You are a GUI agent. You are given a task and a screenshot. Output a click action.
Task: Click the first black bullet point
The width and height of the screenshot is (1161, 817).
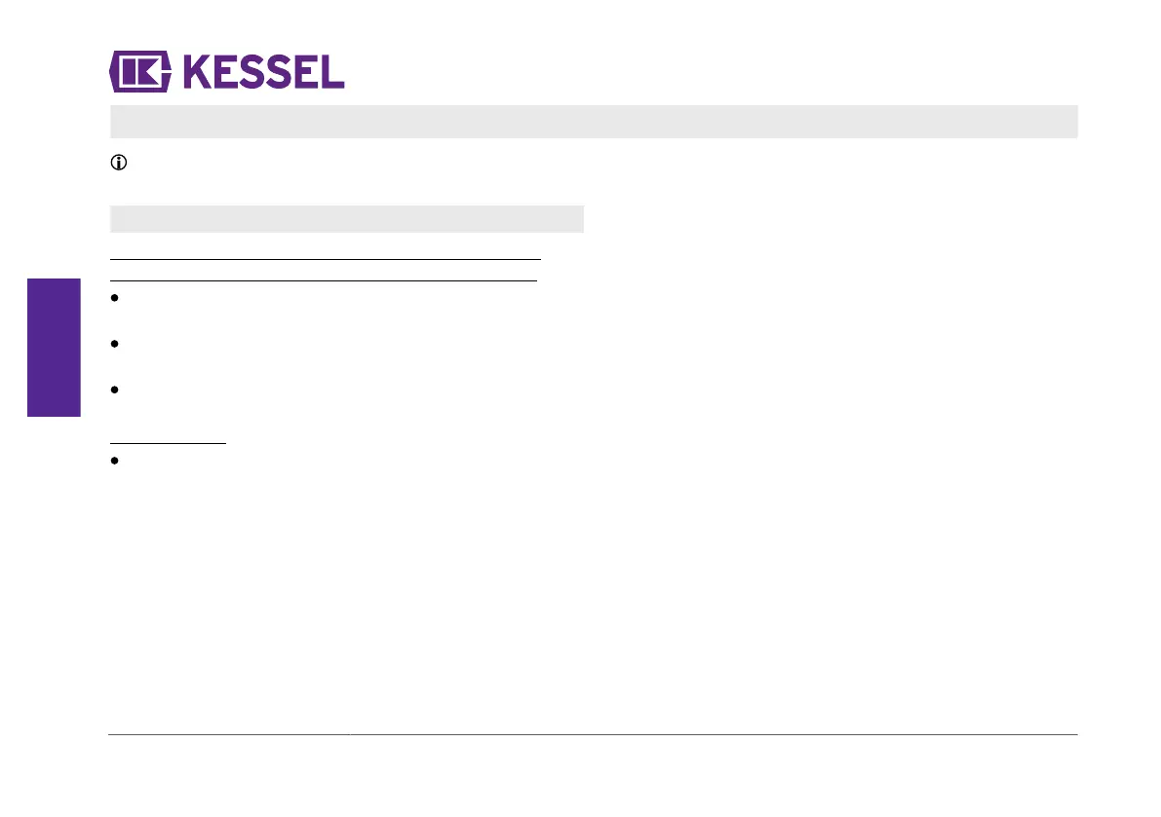click(x=115, y=298)
